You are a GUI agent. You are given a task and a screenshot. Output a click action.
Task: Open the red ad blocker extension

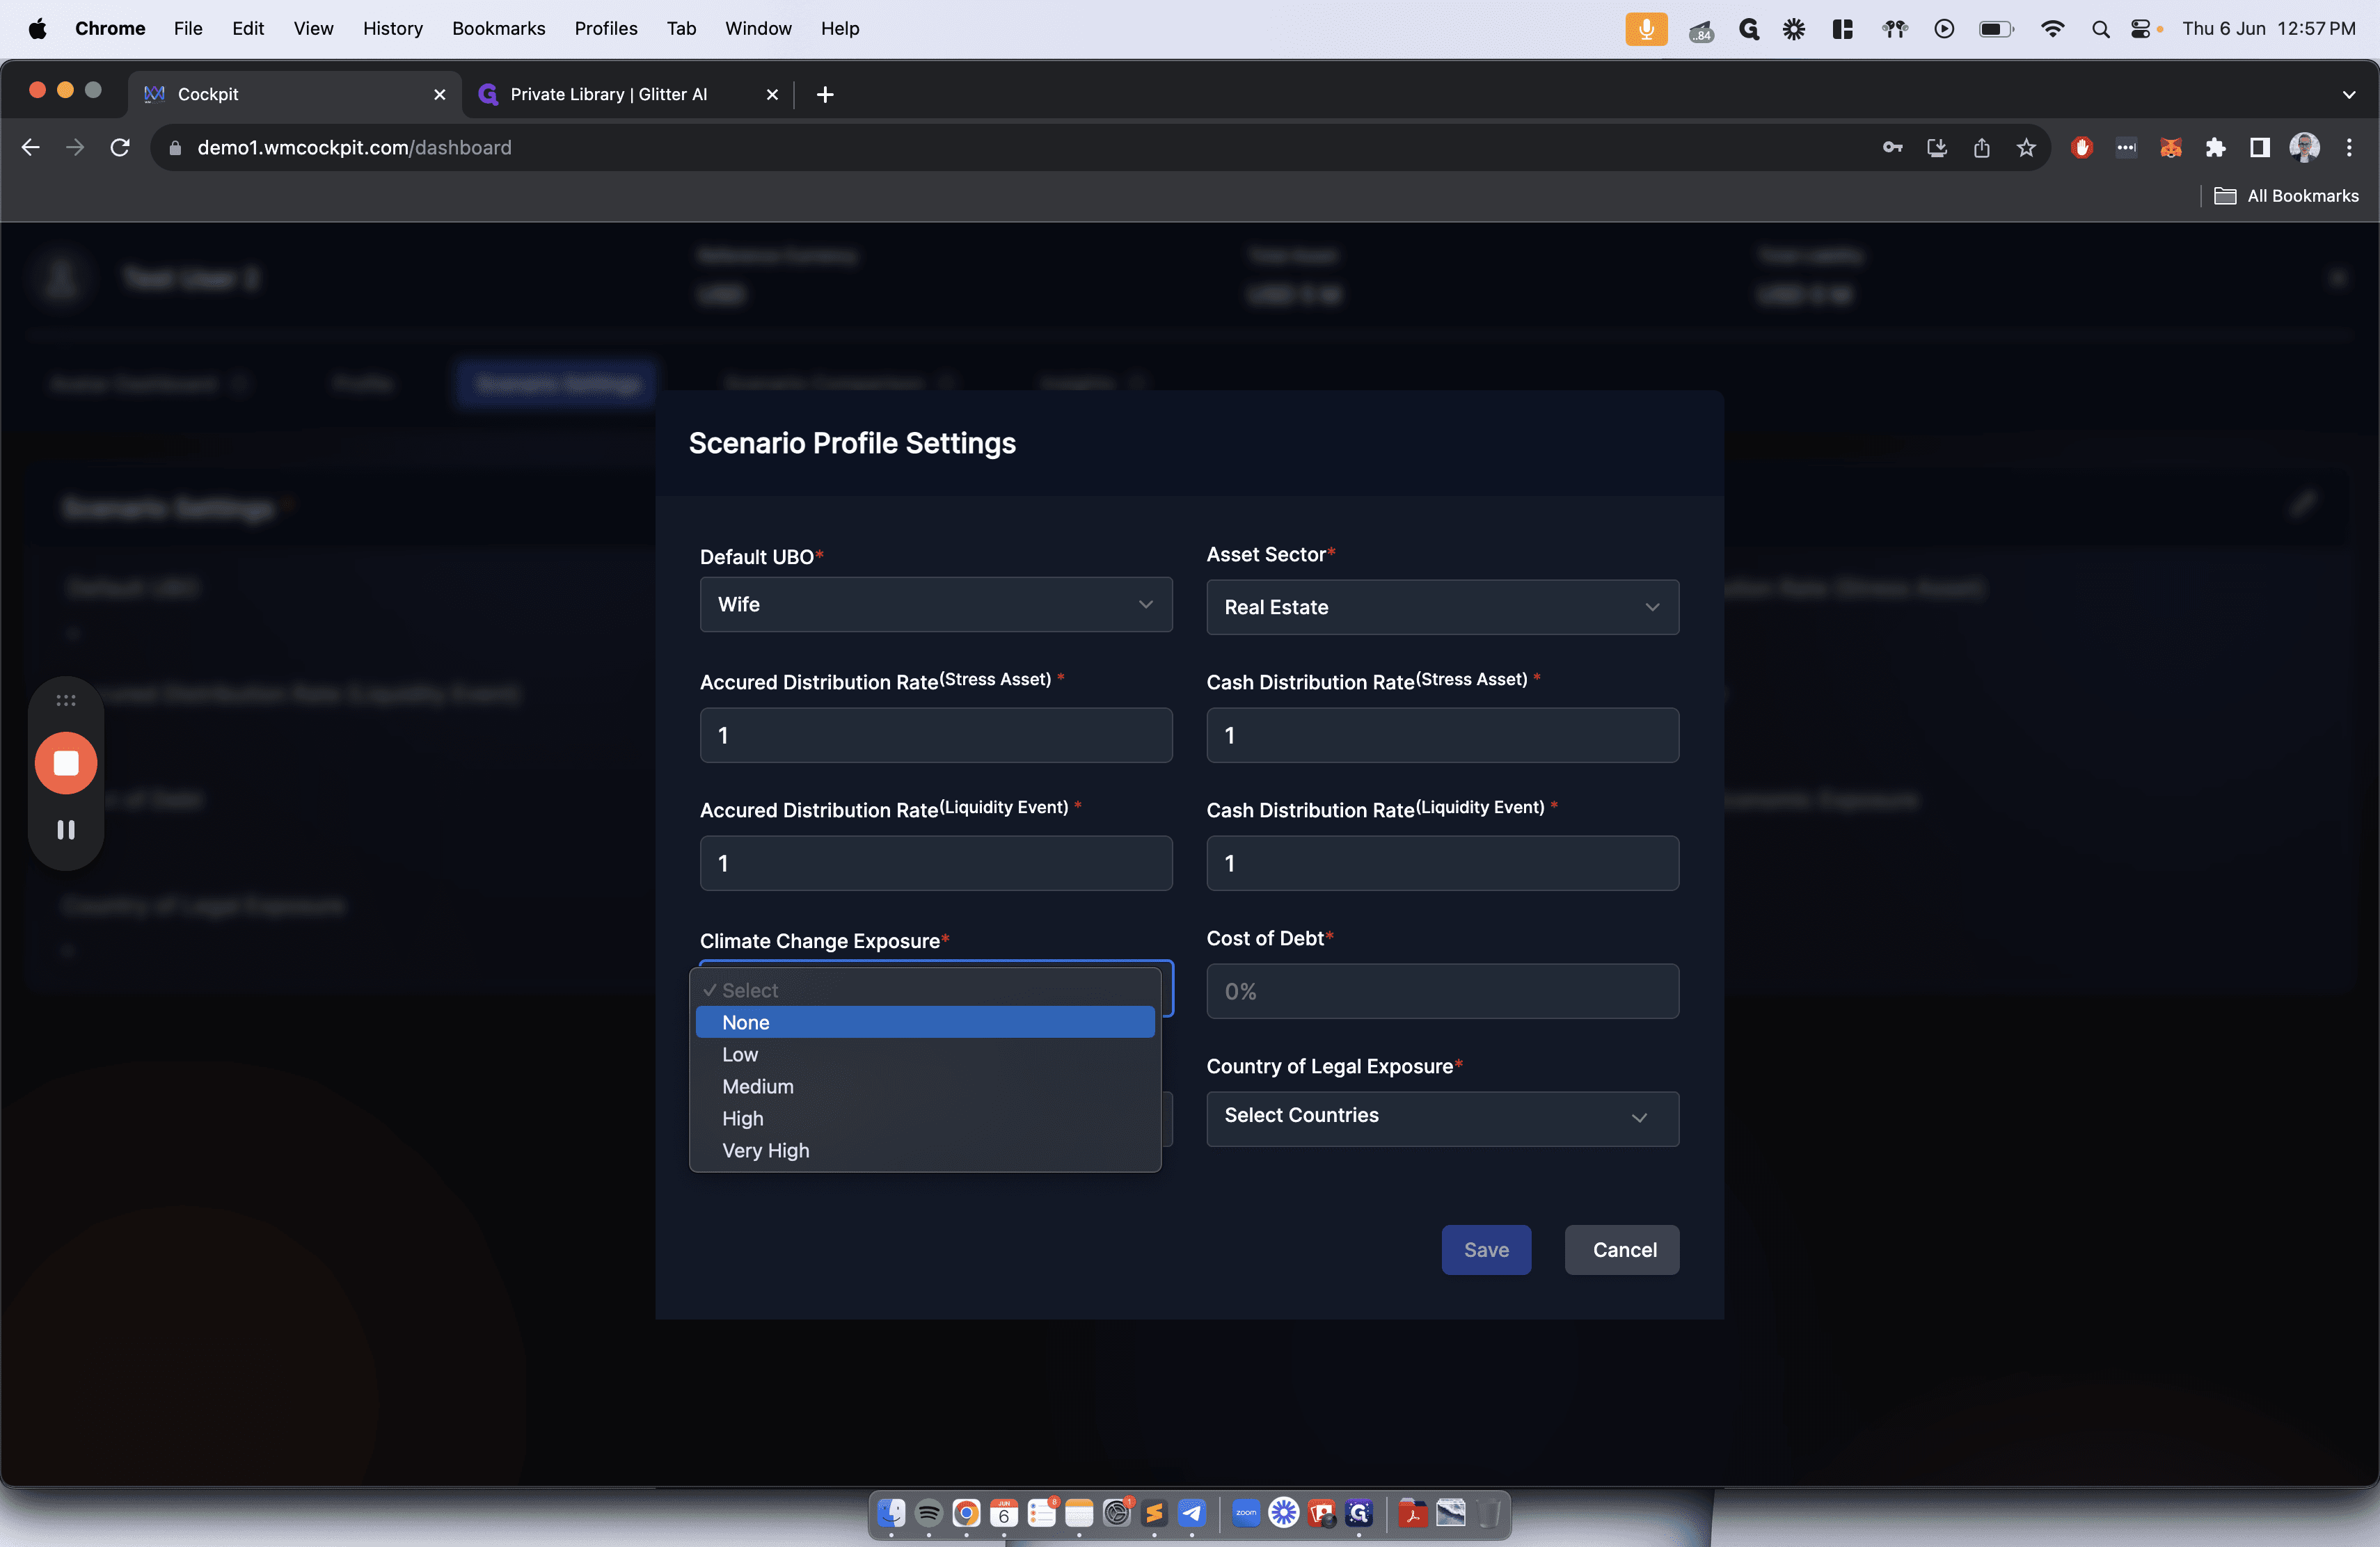2082,148
